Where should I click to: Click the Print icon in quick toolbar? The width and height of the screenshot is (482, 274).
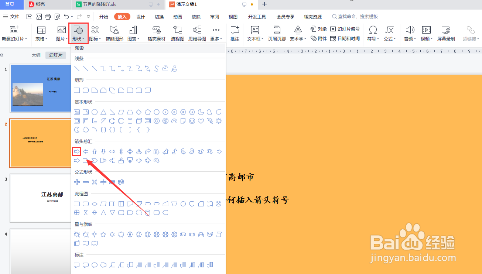point(48,17)
